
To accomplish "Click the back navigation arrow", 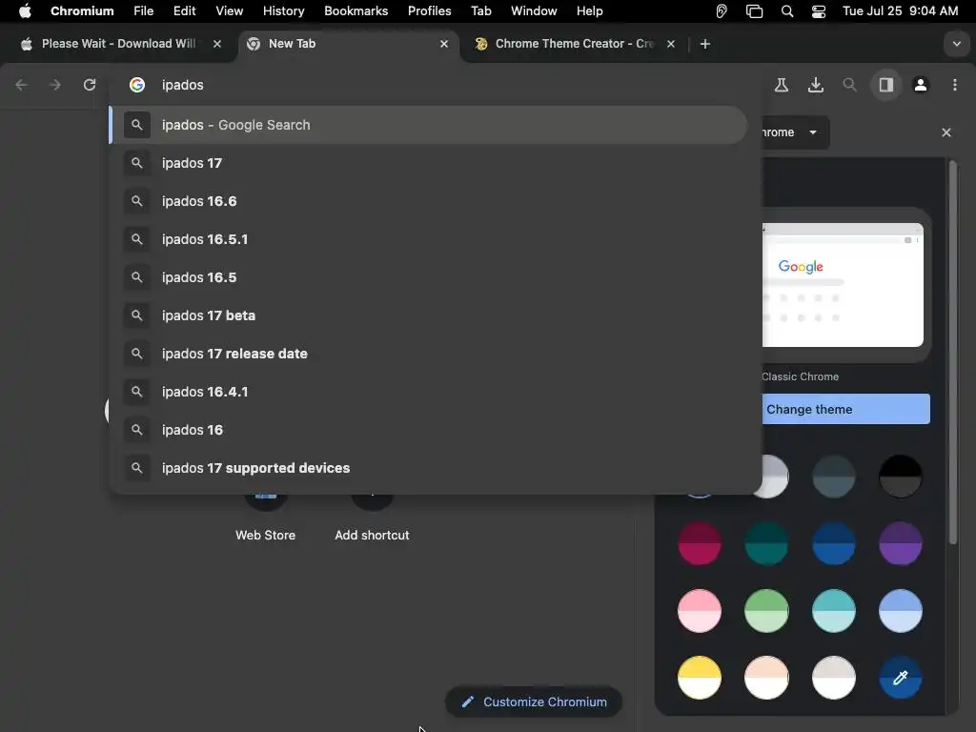I will point(22,85).
